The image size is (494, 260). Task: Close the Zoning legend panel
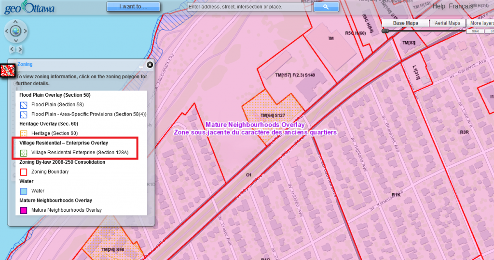coord(150,64)
